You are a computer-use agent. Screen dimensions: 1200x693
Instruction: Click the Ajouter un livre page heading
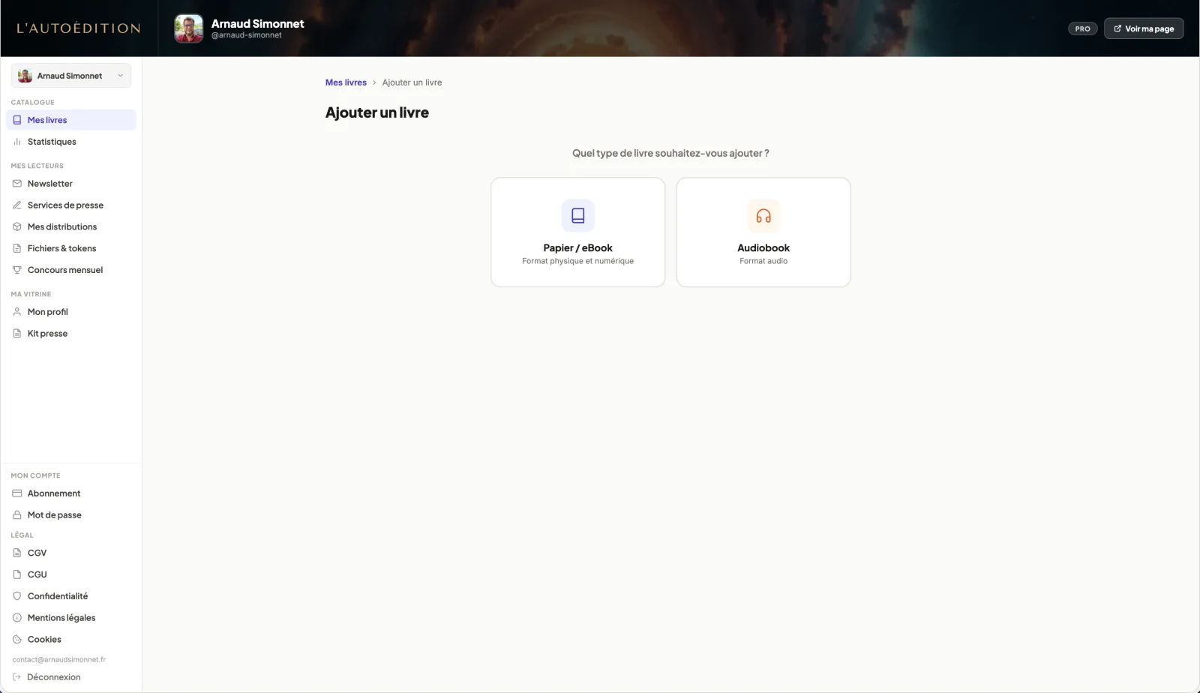pyautogui.click(x=377, y=112)
